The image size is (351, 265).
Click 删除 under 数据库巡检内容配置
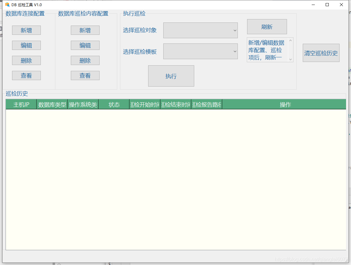pos(85,60)
